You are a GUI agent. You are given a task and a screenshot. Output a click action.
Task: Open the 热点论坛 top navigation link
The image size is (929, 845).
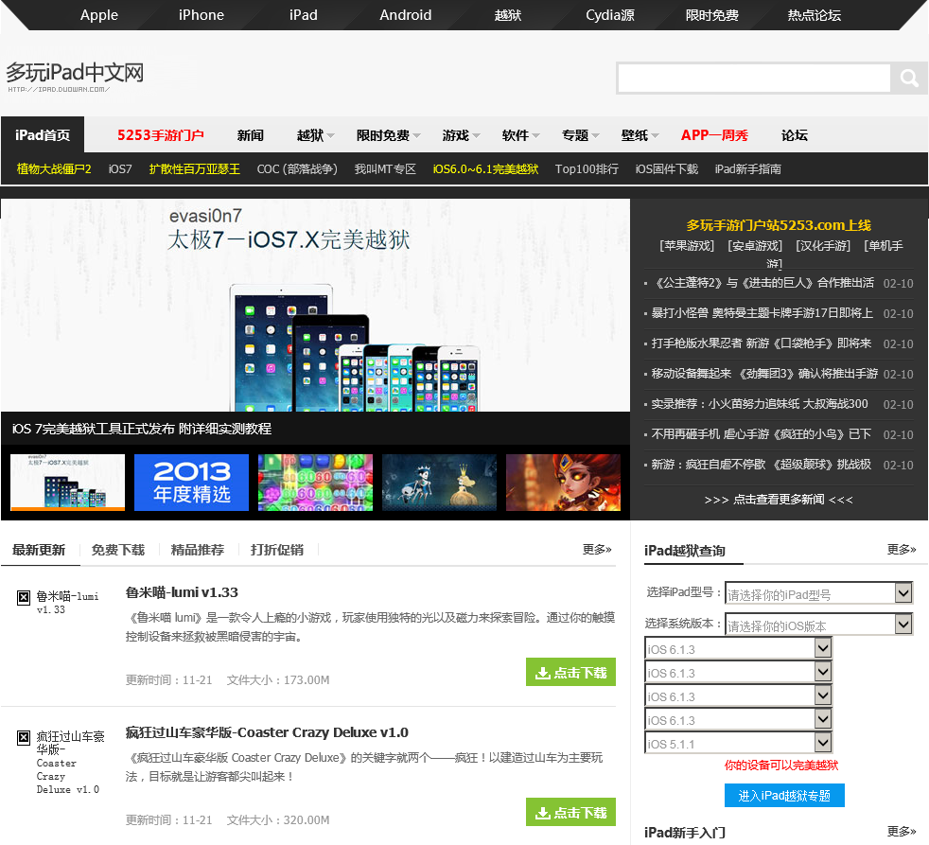click(x=815, y=15)
